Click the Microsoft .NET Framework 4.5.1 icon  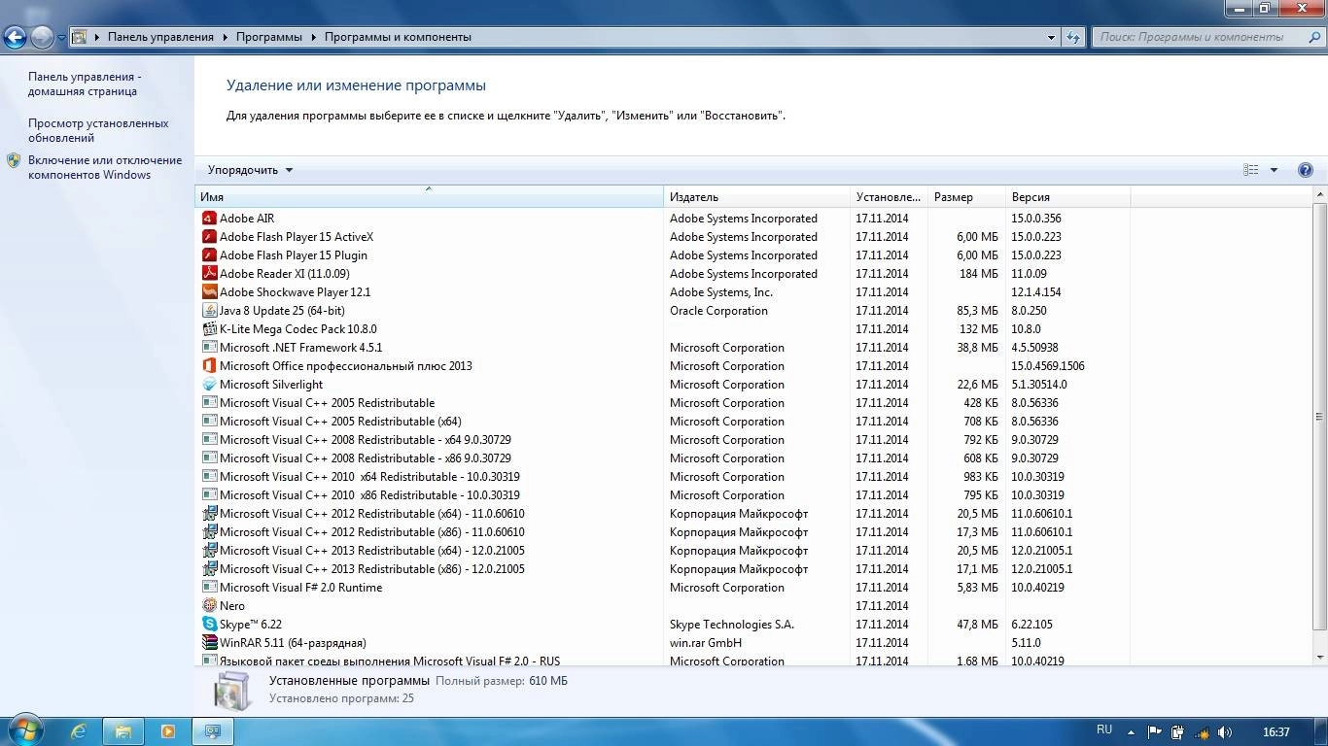click(209, 348)
